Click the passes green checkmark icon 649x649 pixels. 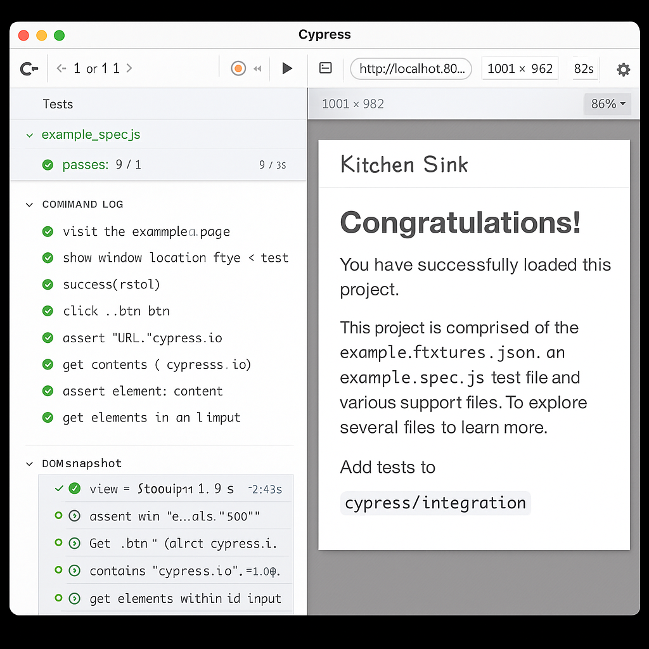(48, 165)
